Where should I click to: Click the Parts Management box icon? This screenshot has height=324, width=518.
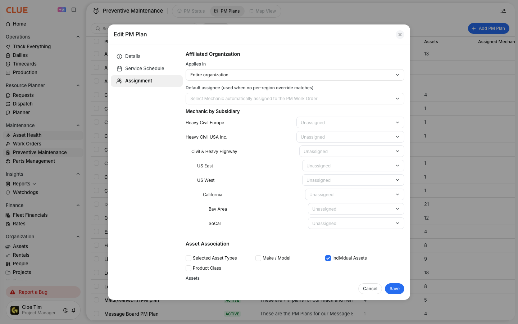(8, 161)
